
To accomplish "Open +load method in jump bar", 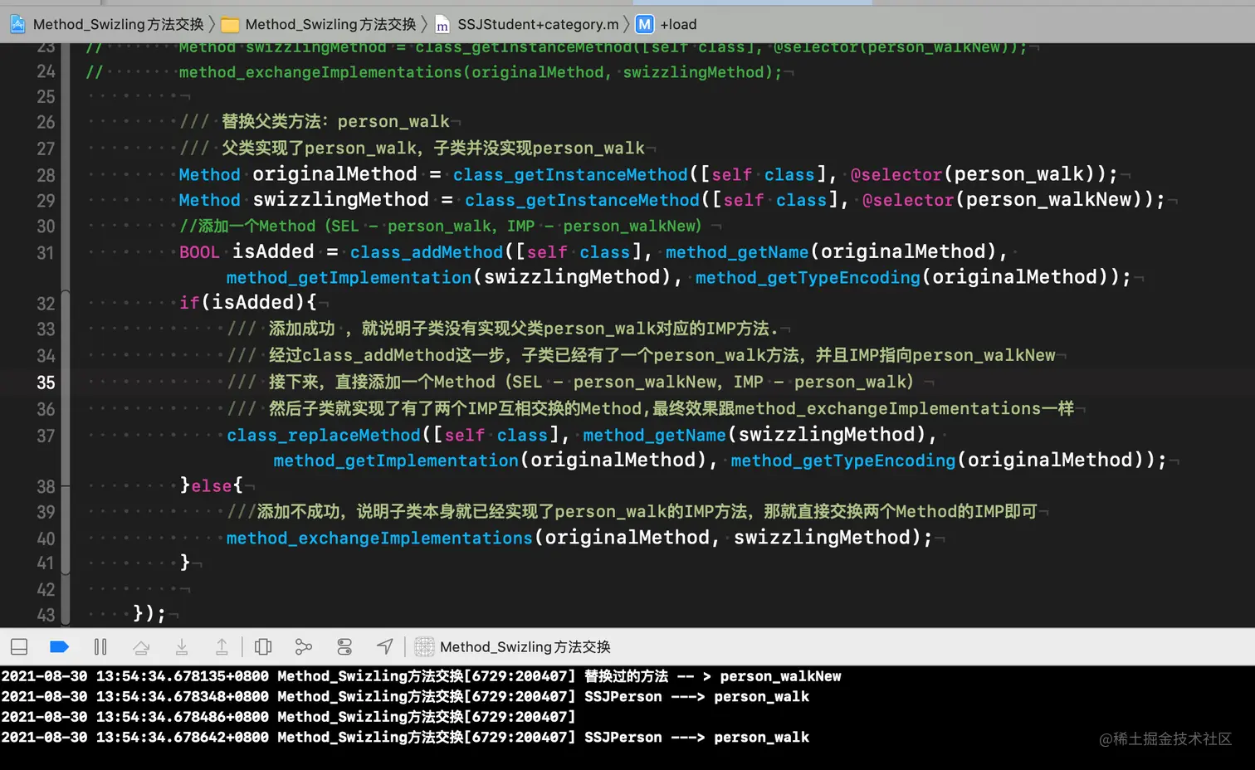I will tap(678, 25).
